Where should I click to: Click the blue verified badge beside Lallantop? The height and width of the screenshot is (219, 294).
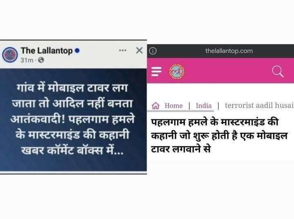(x=77, y=51)
